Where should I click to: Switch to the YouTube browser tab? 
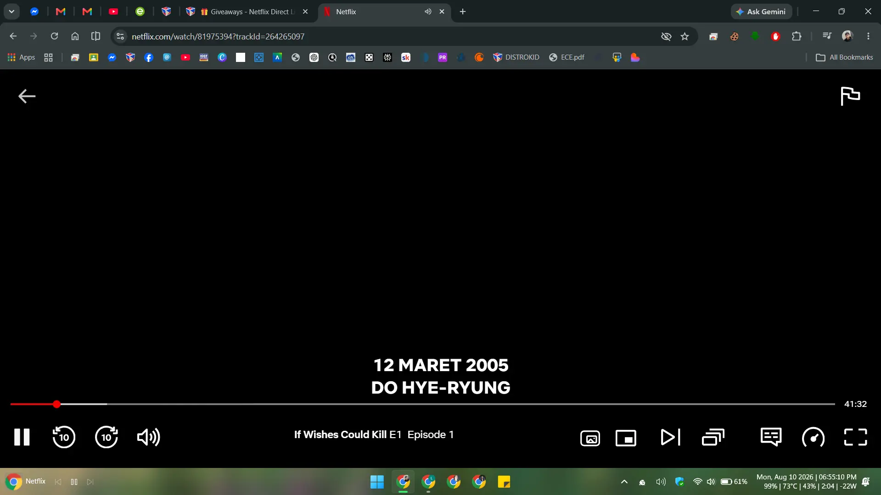coord(113,11)
